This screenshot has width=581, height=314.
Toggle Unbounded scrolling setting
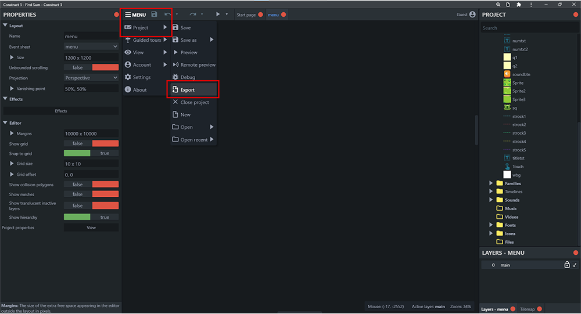[x=91, y=67]
